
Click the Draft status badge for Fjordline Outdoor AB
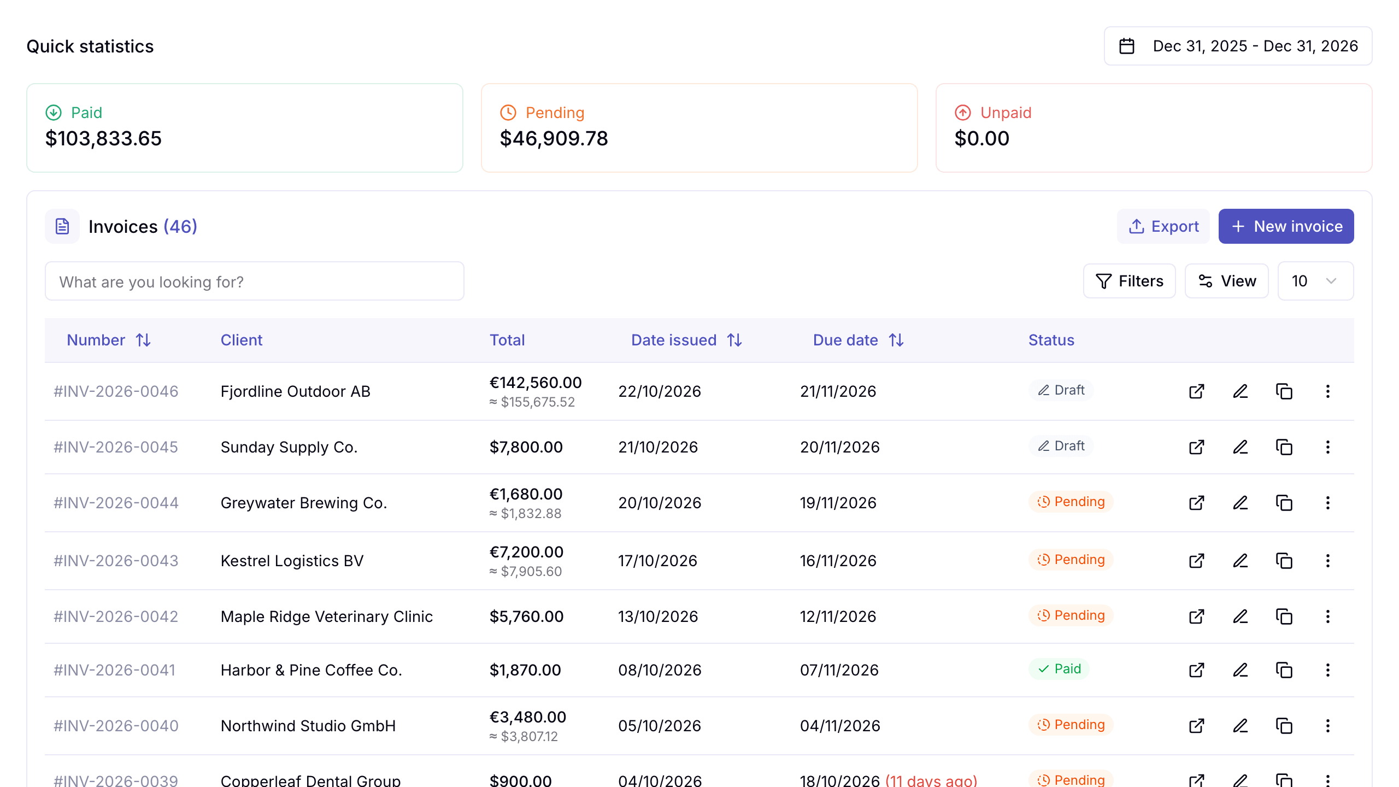coord(1061,390)
